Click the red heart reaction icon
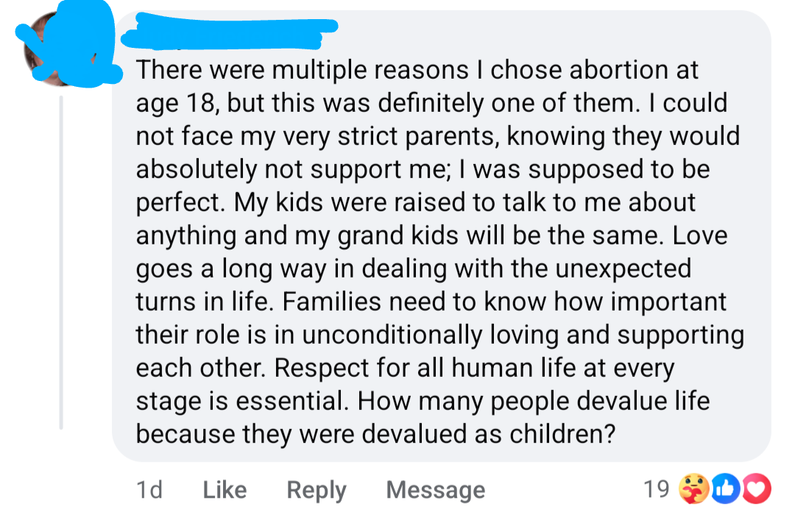The height and width of the screenshot is (513, 795). [757, 487]
